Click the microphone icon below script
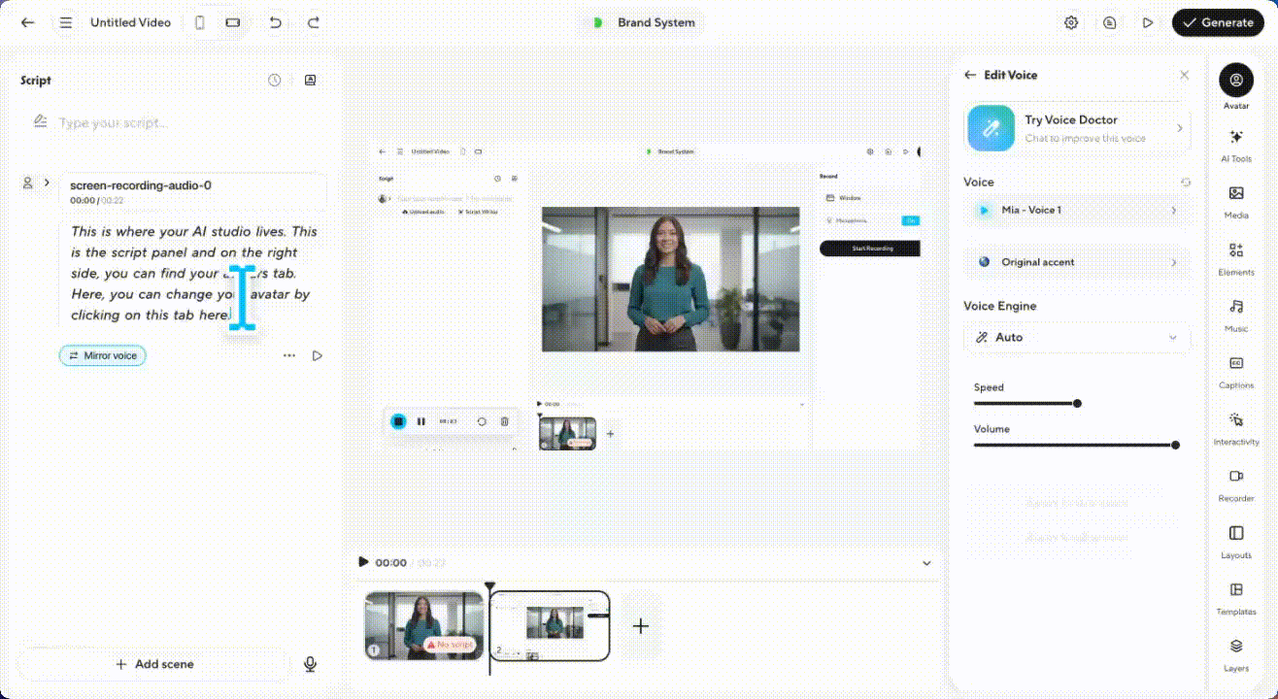The width and height of the screenshot is (1278, 699). point(310,664)
